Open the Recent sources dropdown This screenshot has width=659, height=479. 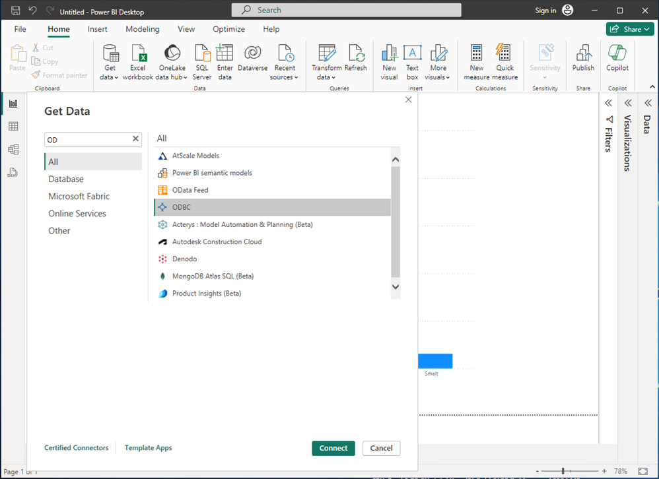point(285,77)
